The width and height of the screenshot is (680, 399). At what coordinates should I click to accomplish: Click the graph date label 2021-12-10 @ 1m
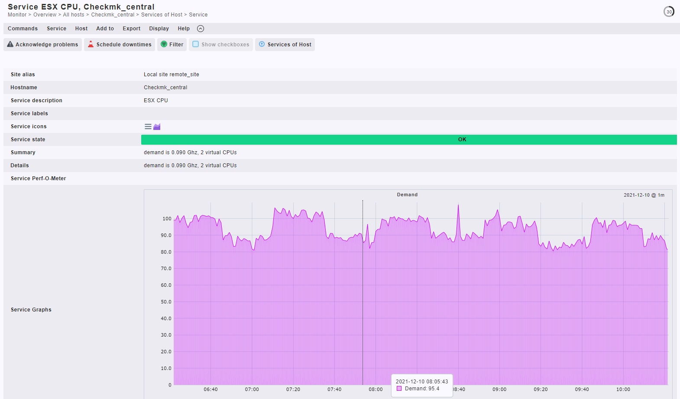click(x=644, y=195)
